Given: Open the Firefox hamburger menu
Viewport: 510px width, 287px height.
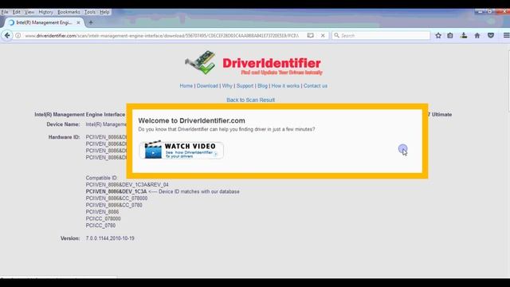Looking at the screenshot, I should pos(506,35).
